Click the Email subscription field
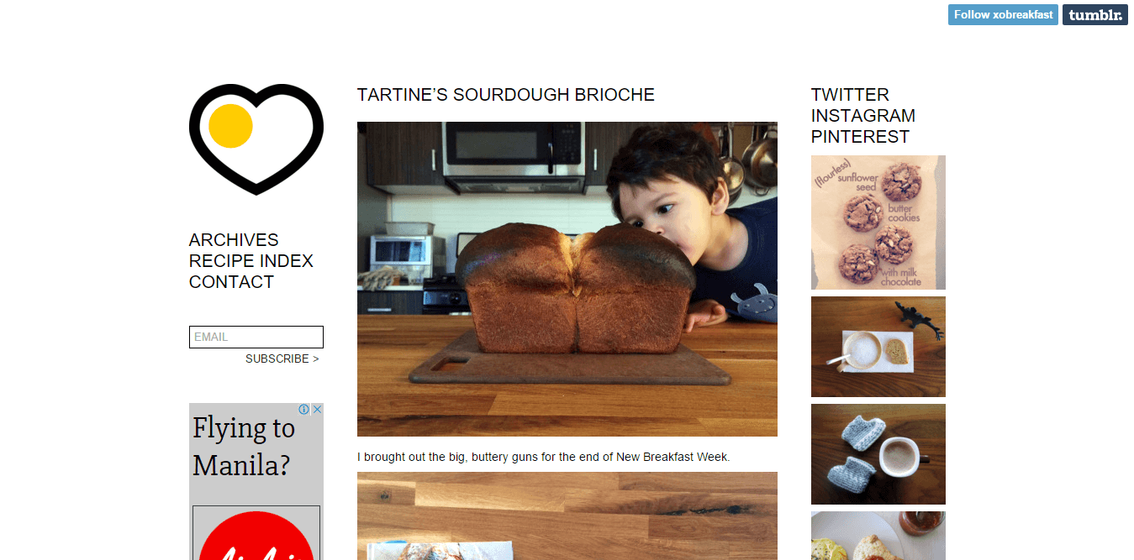The width and height of the screenshot is (1134, 560). (256, 337)
